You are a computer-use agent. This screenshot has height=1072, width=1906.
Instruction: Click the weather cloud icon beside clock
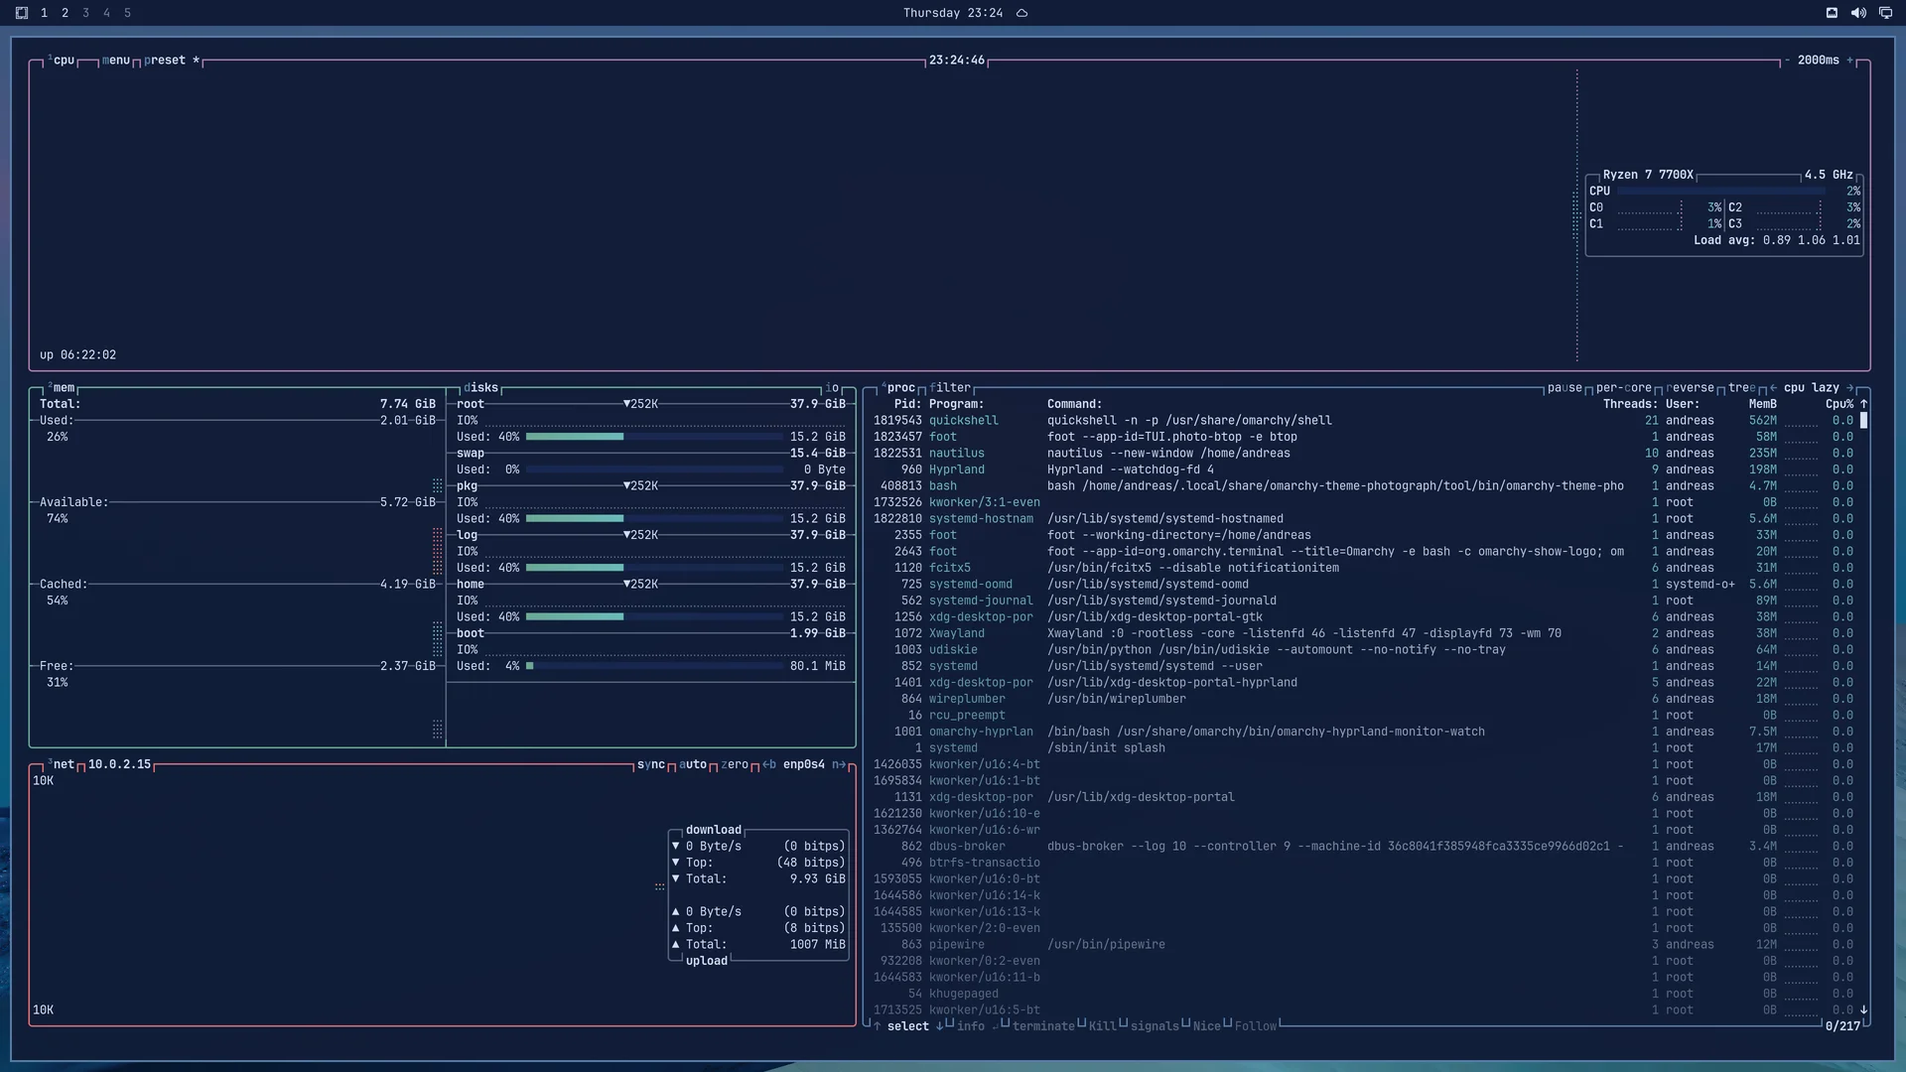[1021, 13]
